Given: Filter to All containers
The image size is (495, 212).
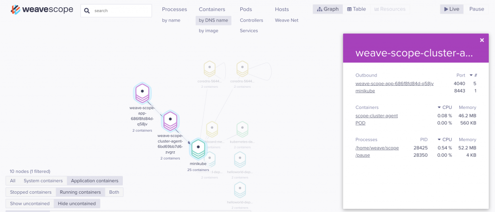Looking at the screenshot, I should (13, 181).
